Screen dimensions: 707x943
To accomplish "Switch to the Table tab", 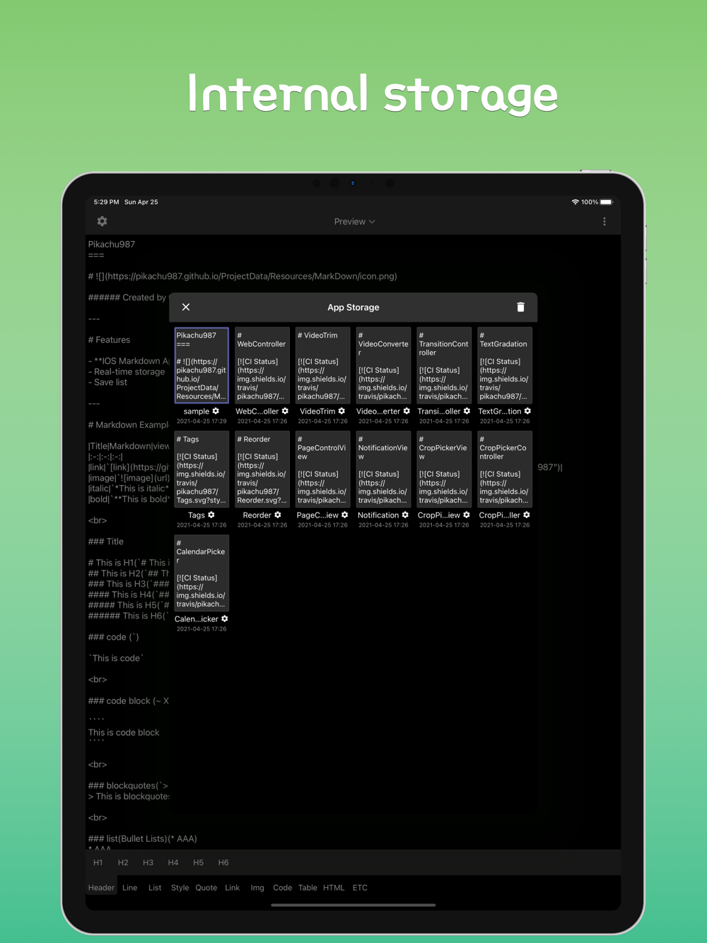I will pos(308,888).
